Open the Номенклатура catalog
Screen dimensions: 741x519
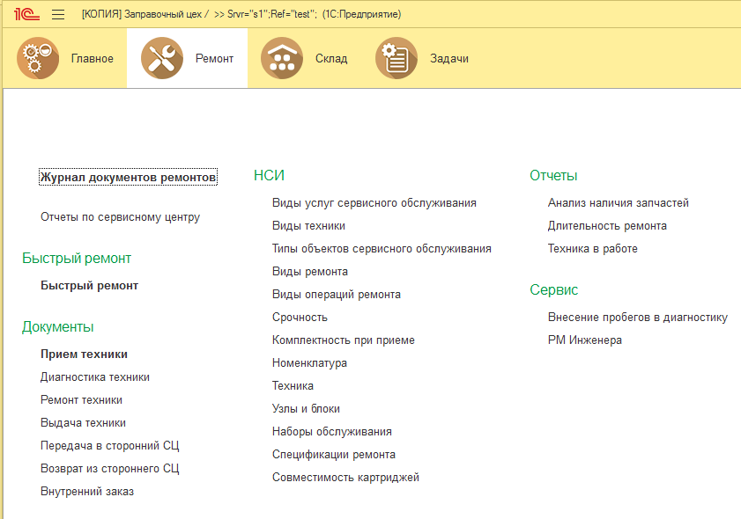309,363
